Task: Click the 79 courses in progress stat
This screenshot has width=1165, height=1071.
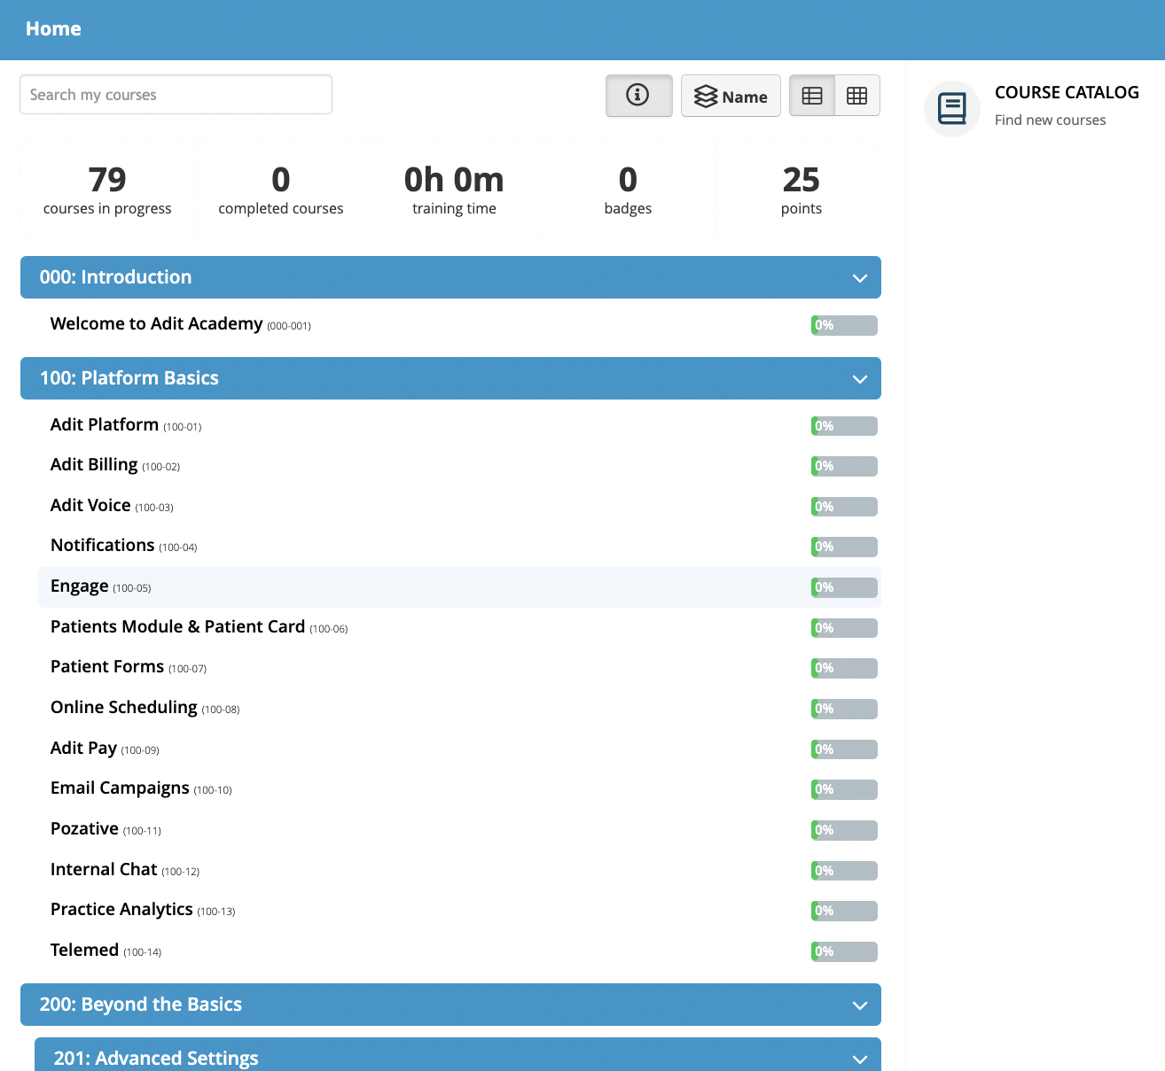Action: [x=107, y=189]
